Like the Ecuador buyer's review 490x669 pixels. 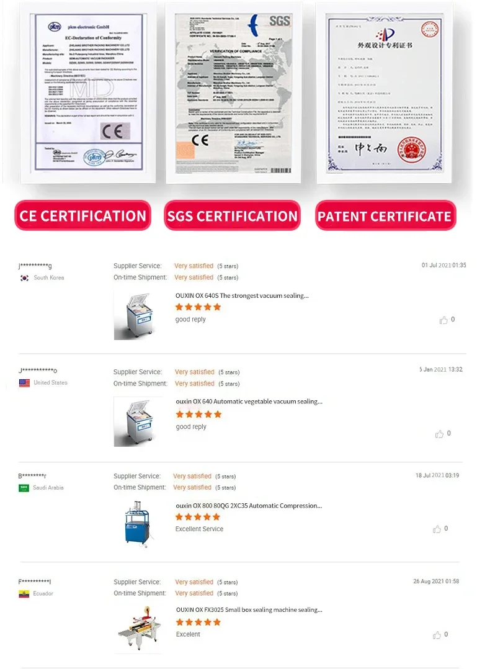click(x=437, y=635)
